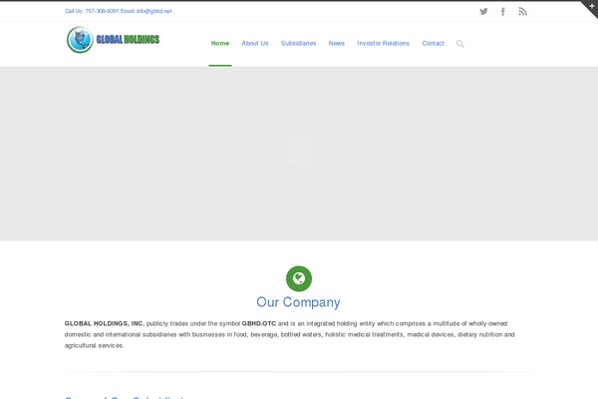Open the About Us menu item

pos(255,44)
